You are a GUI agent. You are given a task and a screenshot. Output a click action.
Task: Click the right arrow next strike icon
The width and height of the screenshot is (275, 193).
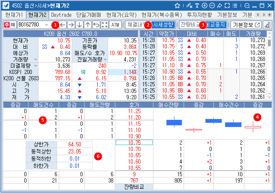click(71, 25)
